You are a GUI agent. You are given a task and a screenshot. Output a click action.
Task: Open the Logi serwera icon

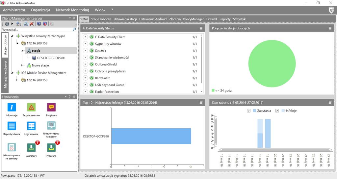(x=31, y=126)
